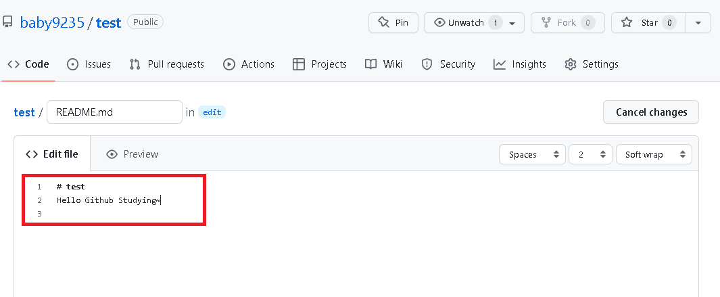
Task: Open the Issues tab
Action: pyautogui.click(x=89, y=64)
